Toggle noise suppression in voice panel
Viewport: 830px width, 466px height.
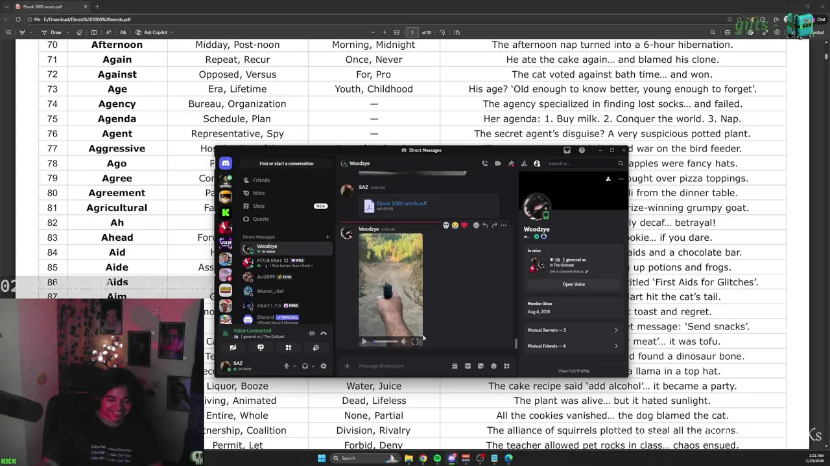point(312,333)
